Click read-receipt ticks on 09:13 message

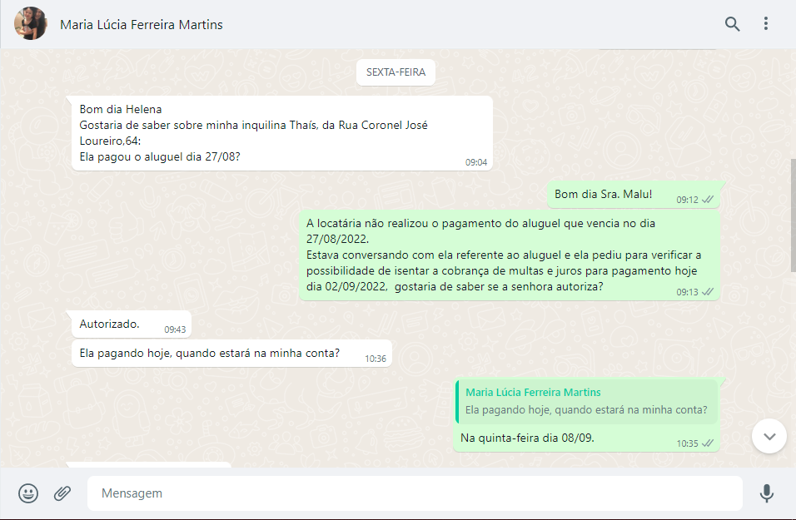(x=708, y=292)
